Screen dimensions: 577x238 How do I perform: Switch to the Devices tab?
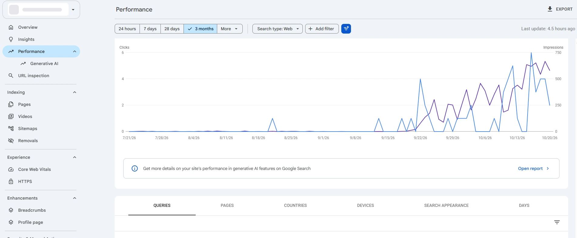[366, 206]
